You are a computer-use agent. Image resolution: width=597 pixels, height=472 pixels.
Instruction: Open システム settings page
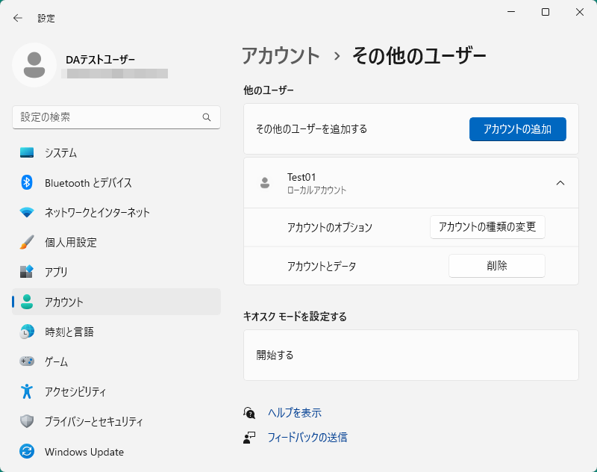click(x=25, y=153)
